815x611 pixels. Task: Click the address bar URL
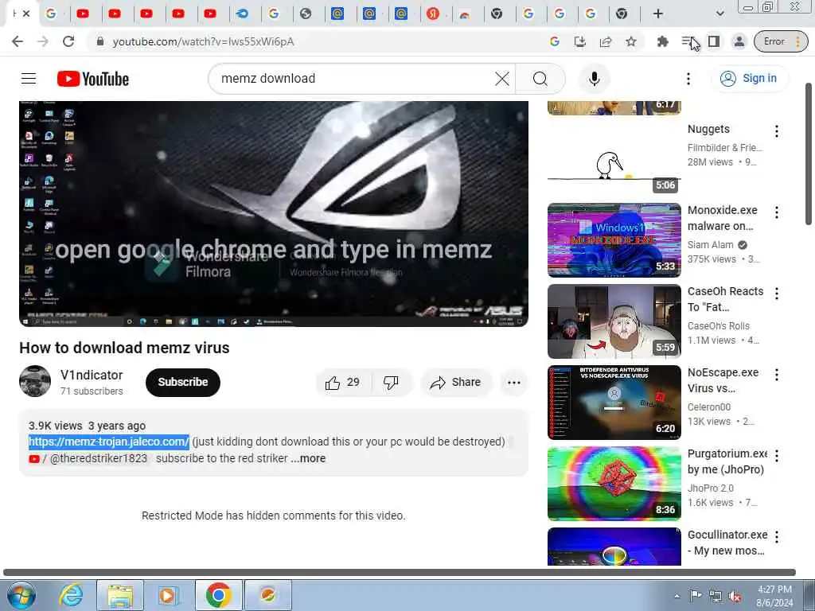click(203, 41)
